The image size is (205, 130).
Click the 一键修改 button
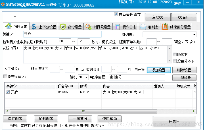click(x=184, y=78)
